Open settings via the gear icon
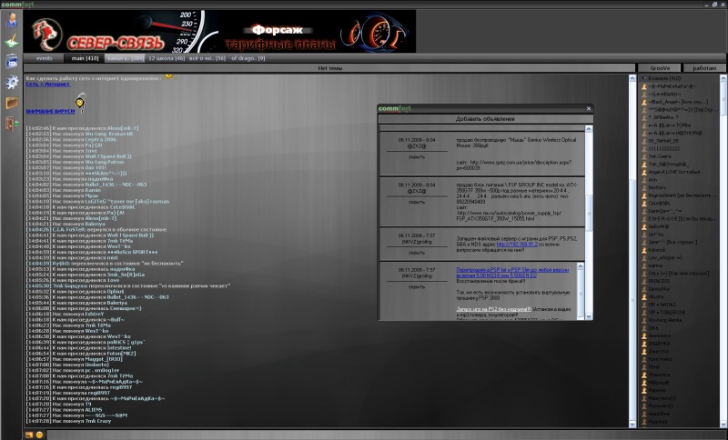728x440 pixels. (11, 82)
